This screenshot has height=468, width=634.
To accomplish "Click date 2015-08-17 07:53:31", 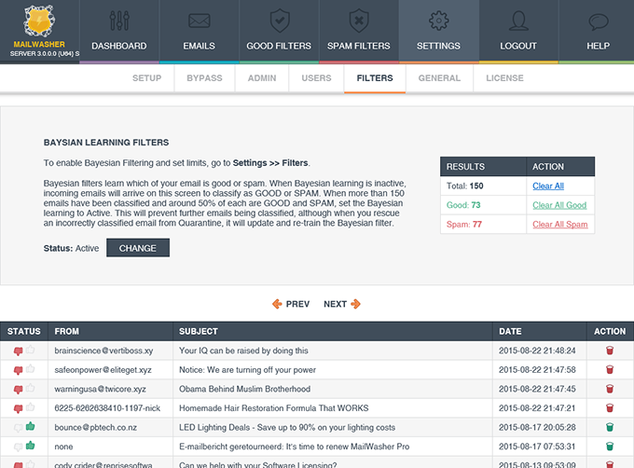I will point(537,447).
